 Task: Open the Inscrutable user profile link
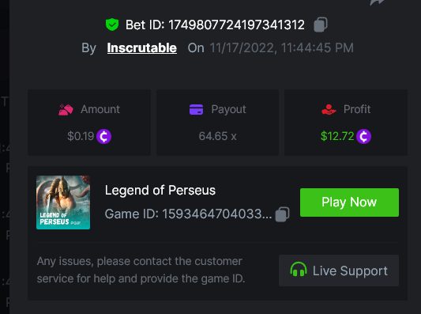141,48
